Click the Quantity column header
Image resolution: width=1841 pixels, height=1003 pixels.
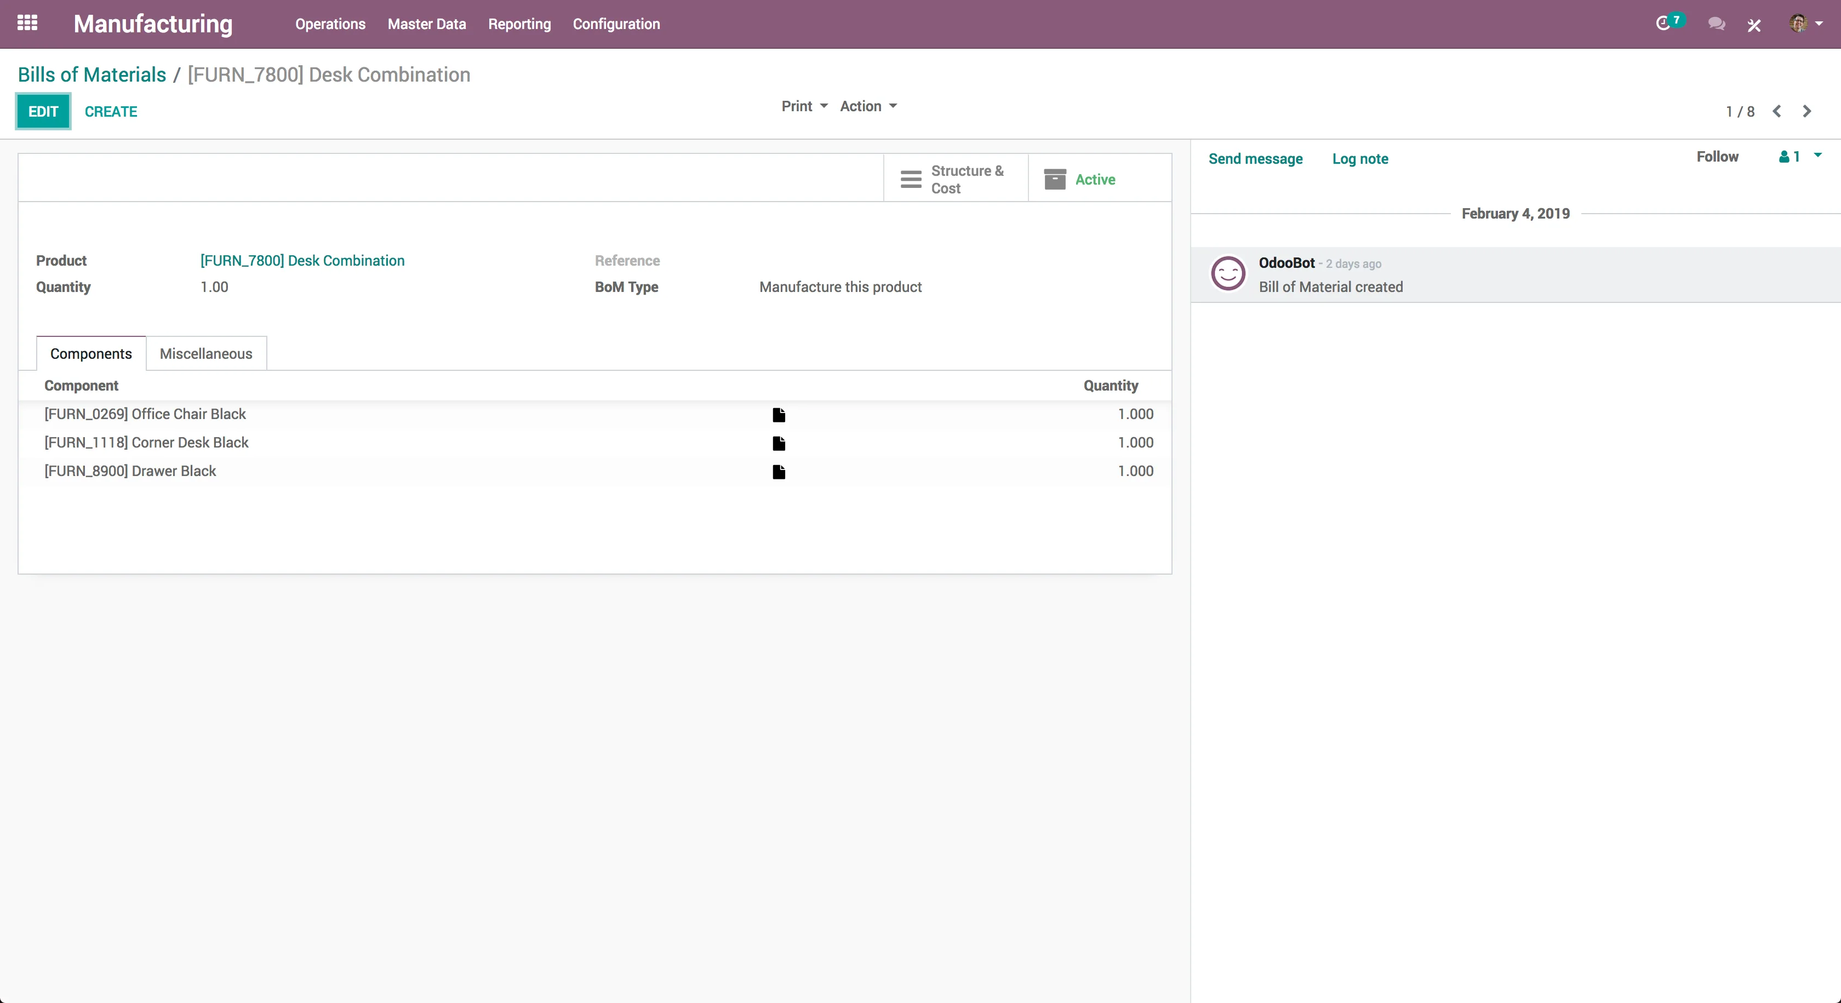[x=1111, y=386]
